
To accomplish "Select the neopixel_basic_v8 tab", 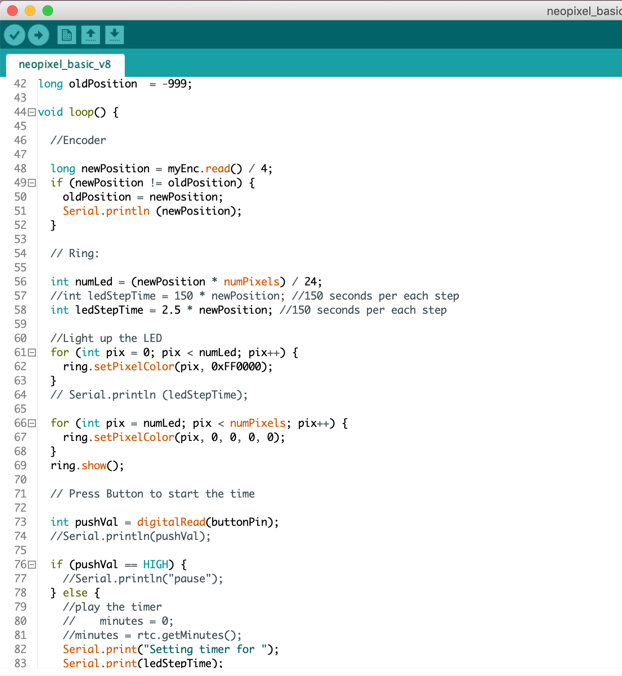I will click(65, 65).
